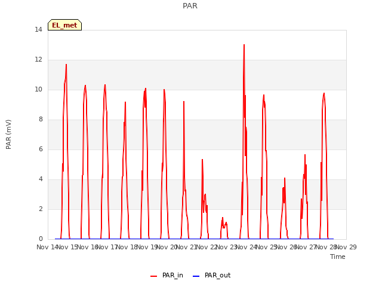This screenshot has width=382, height=287.
Task: Click the smallest PAR_in peak near 1.4
Action: click(x=223, y=218)
